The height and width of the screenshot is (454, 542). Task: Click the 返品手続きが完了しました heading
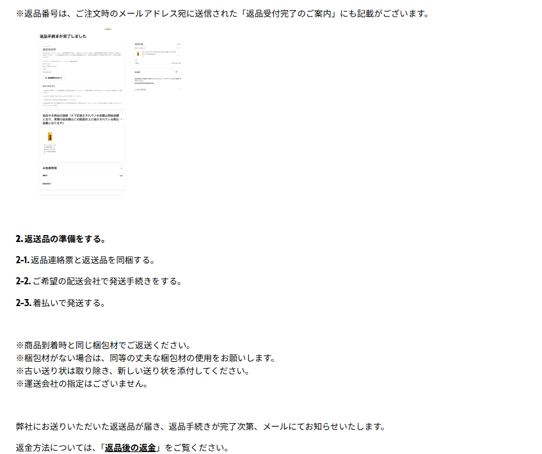(63, 37)
